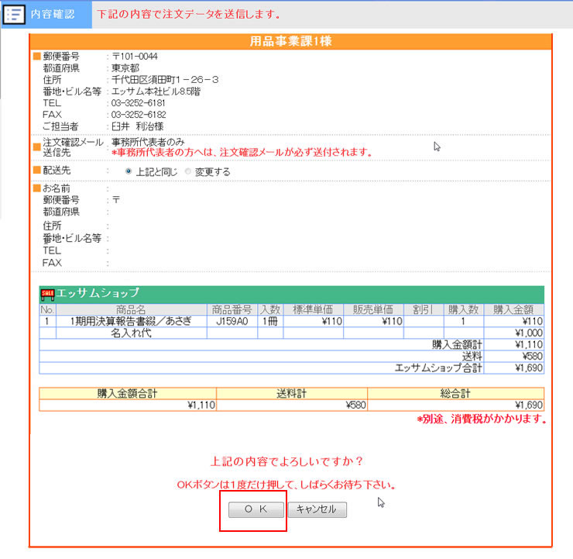Click FAX number 03-3252-6182
573x559 pixels.
coord(139,115)
